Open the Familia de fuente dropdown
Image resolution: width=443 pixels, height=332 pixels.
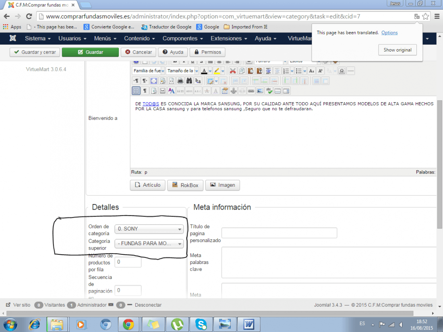149,71
